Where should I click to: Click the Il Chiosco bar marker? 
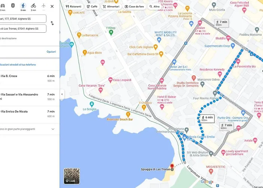pos(144,107)
